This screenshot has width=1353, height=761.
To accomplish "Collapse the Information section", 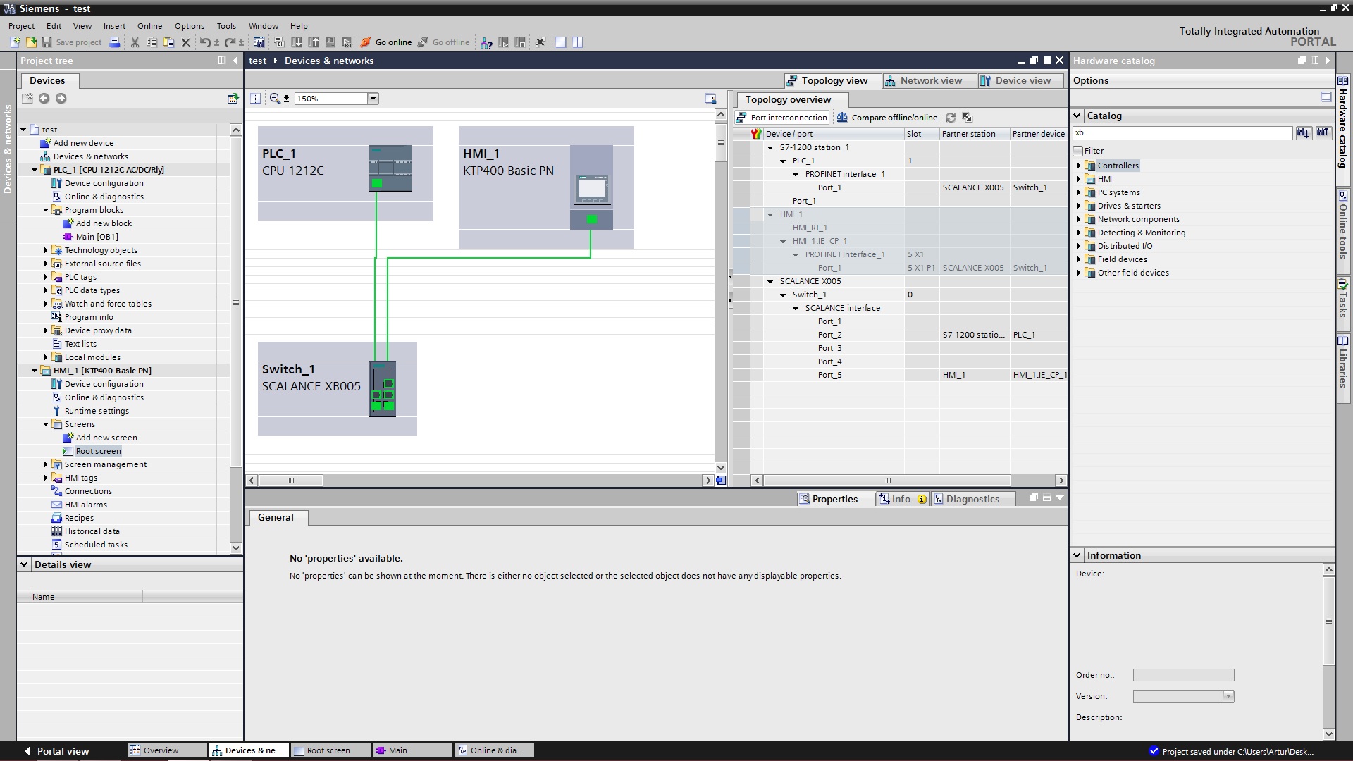I will pyautogui.click(x=1077, y=555).
